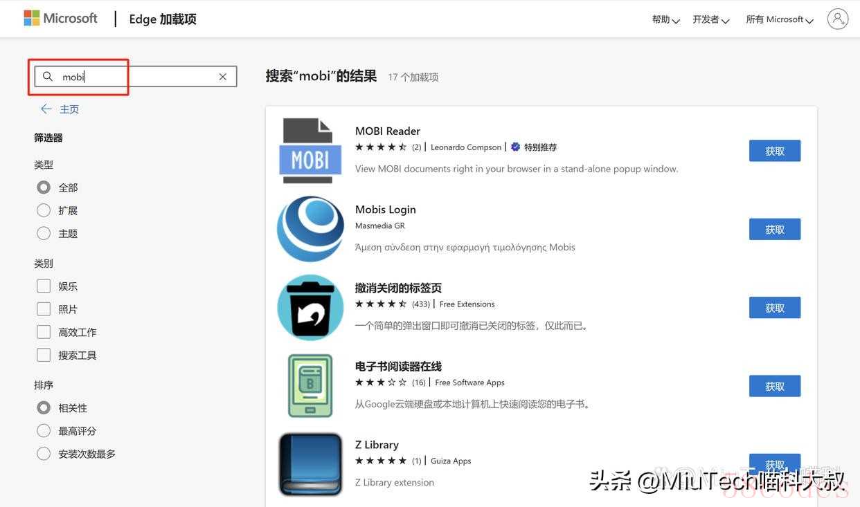Open the 电子书阅读器在线 extension icon

point(310,386)
